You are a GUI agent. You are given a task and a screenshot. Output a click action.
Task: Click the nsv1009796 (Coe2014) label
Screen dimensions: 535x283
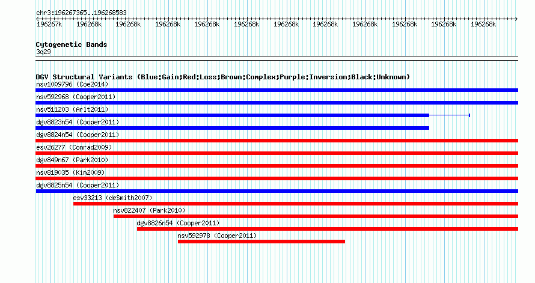(x=72, y=84)
